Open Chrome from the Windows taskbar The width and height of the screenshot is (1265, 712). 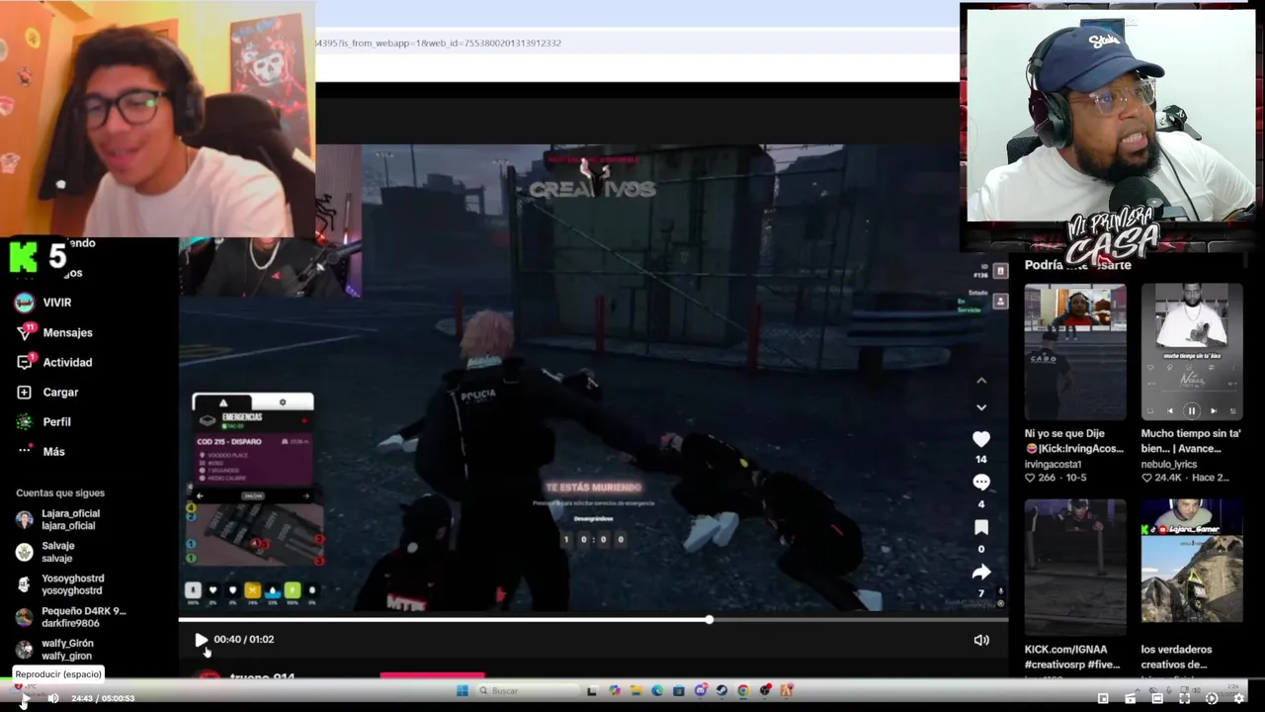coord(743,690)
